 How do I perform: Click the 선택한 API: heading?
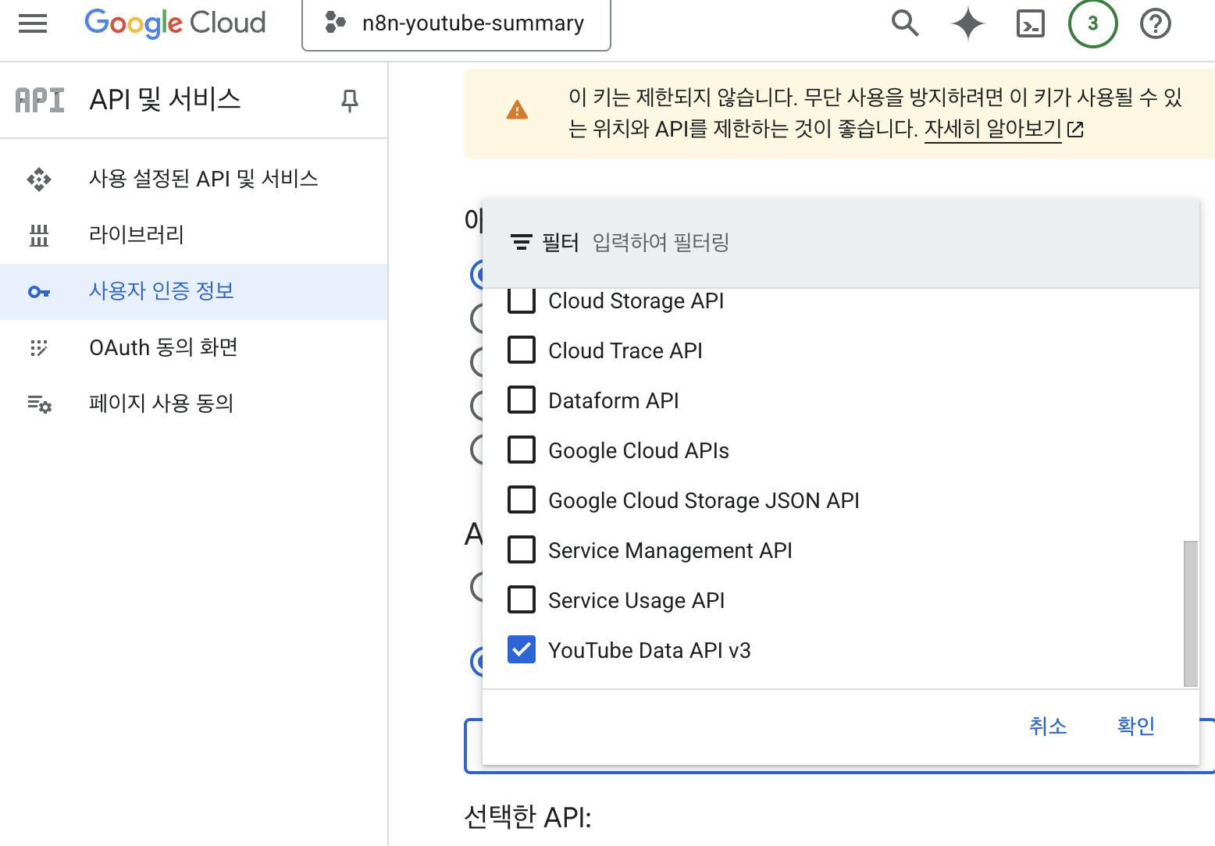pyautogui.click(x=528, y=817)
